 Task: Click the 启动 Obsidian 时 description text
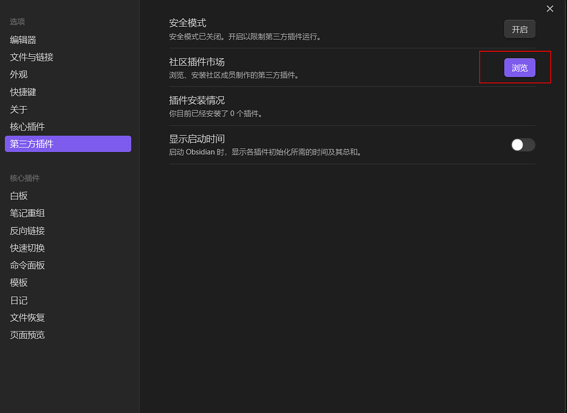pyautogui.click(x=266, y=152)
